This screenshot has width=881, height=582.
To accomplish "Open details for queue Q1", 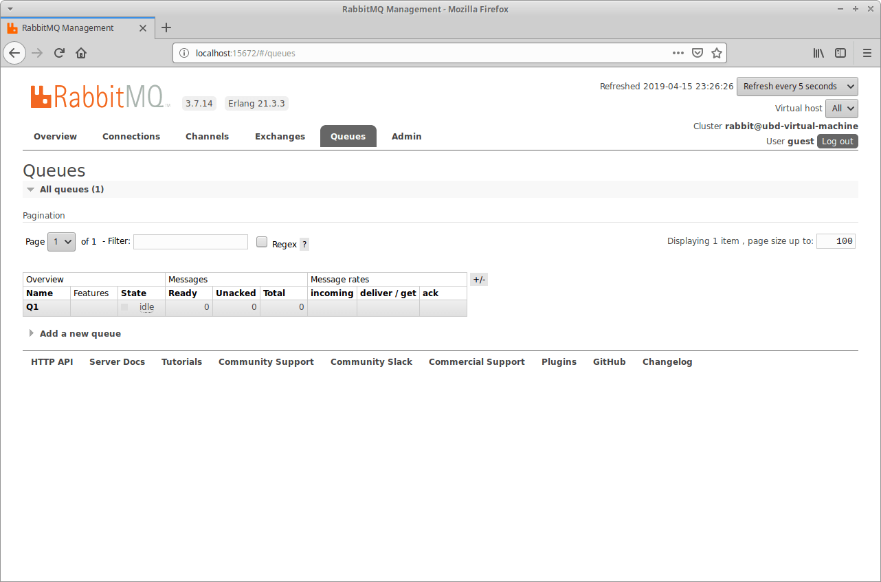I will click(32, 306).
